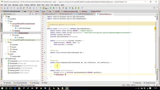This screenshot has height=90, width=160.
Task: Click the Hide project panel icon
Action: coord(39,14)
